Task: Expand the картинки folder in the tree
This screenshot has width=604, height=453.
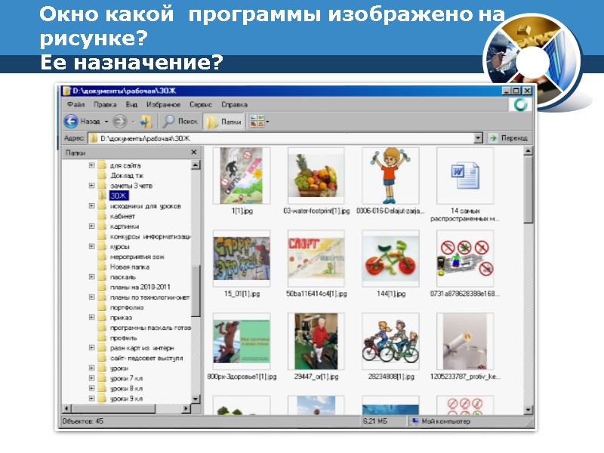Action: (92, 226)
